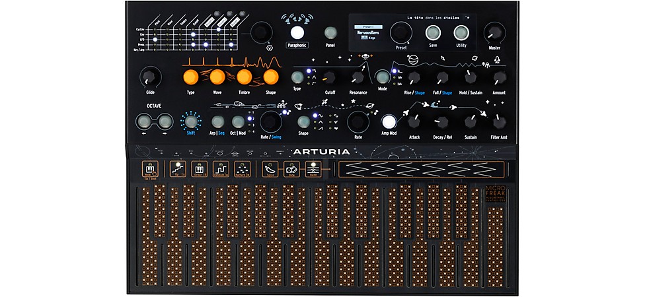Screen dimensions: 645x297
Task: Cycle the LFO Shape selector button
Action: pos(303,121)
